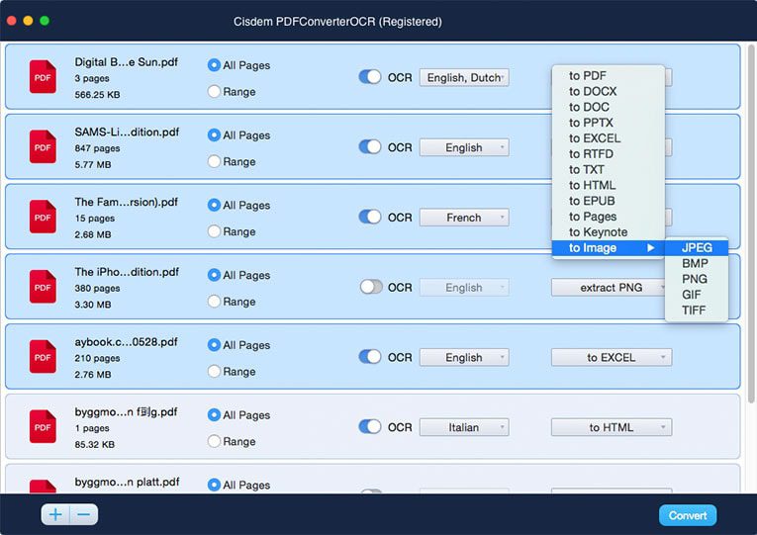757x535 pixels.
Task: Open the English, Dutch language dropdown
Action: (464, 77)
